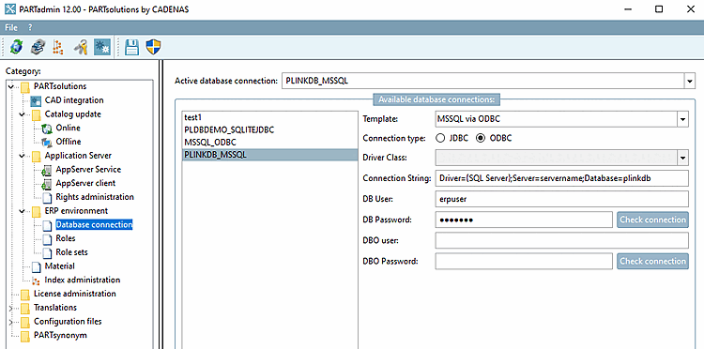Toggle the highlighted gear settings toolbar icon
This screenshot has width=704, height=349.
(102, 47)
